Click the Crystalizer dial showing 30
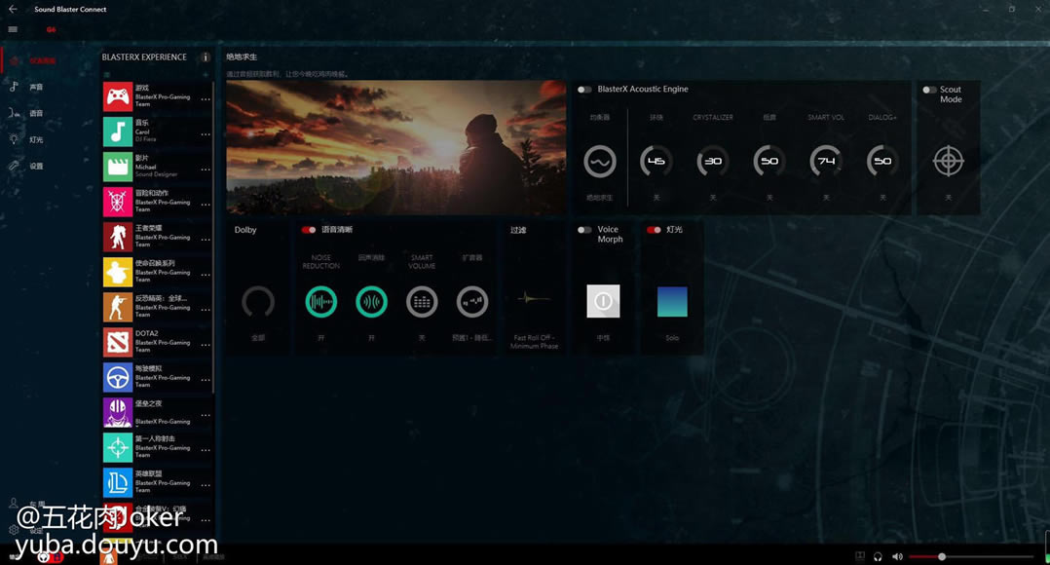The height and width of the screenshot is (565, 1050). [713, 162]
